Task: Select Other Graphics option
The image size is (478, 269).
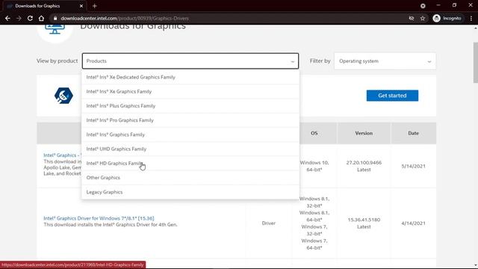Action: click(190, 178)
